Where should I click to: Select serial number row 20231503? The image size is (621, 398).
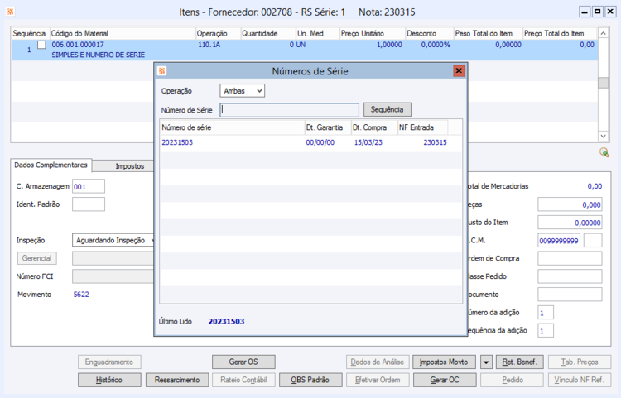[x=310, y=142]
